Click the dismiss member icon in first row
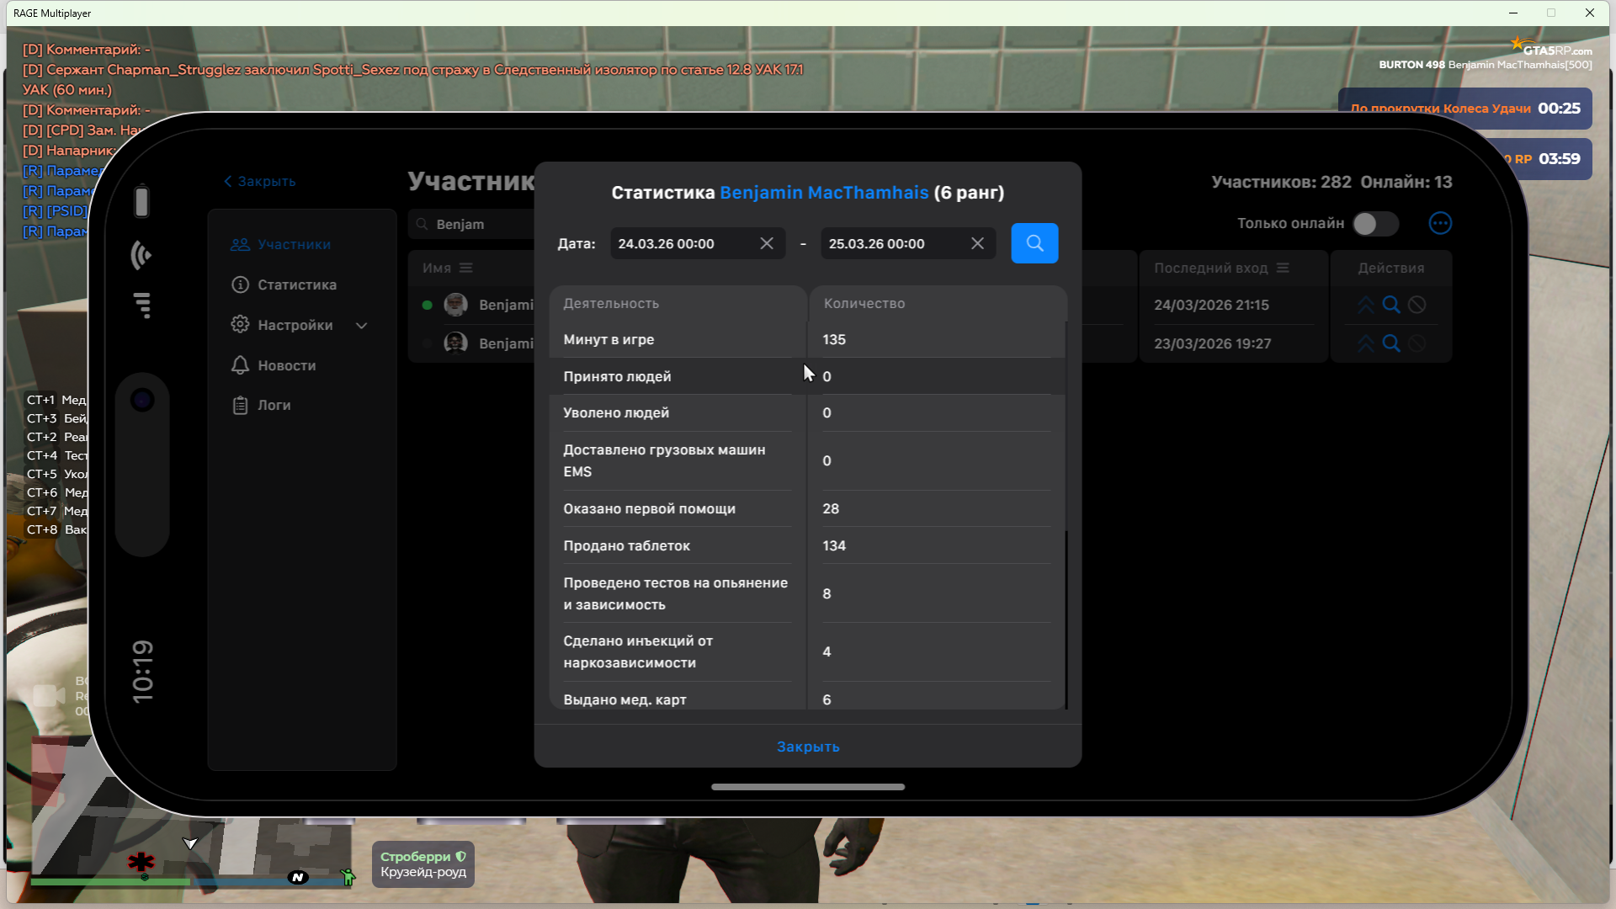This screenshot has width=1616, height=909. [1417, 305]
